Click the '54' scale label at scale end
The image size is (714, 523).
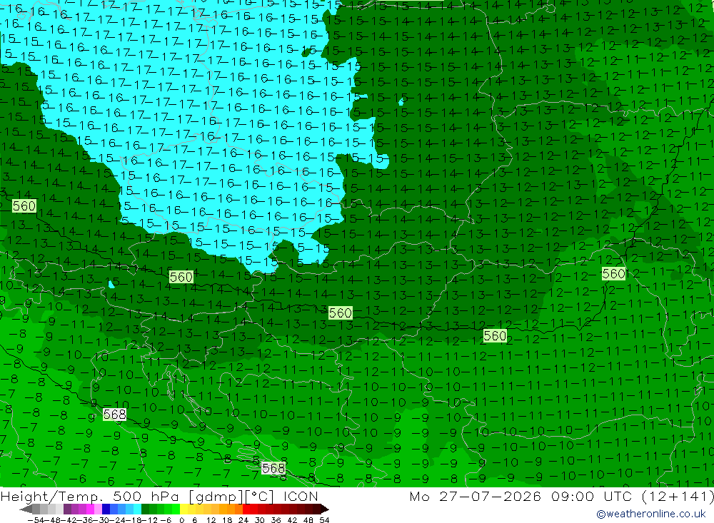pyautogui.click(x=324, y=520)
